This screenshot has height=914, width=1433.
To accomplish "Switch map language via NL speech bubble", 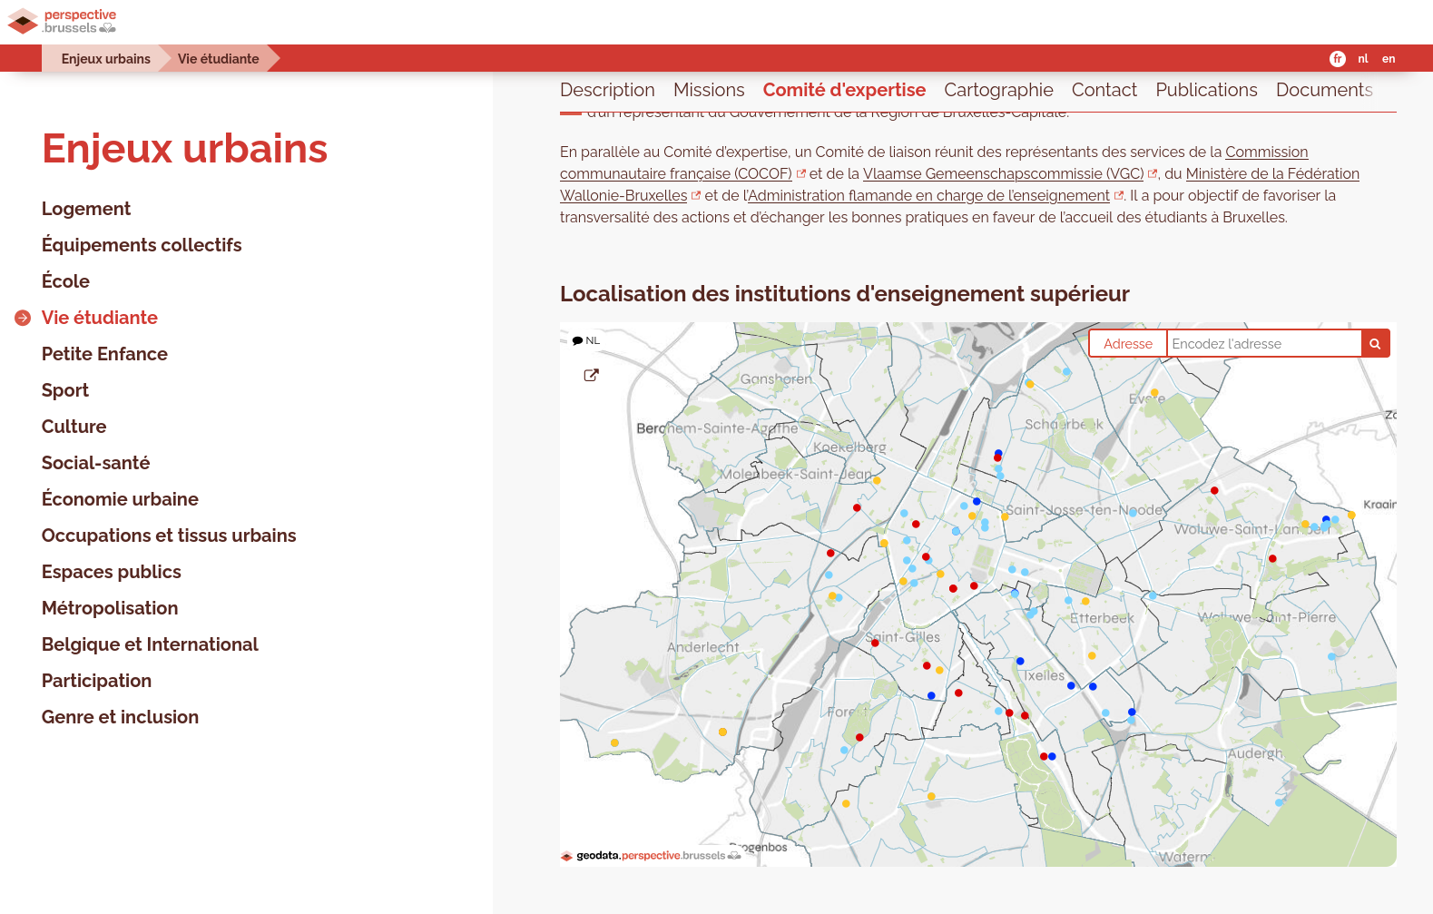I will point(586,341).
